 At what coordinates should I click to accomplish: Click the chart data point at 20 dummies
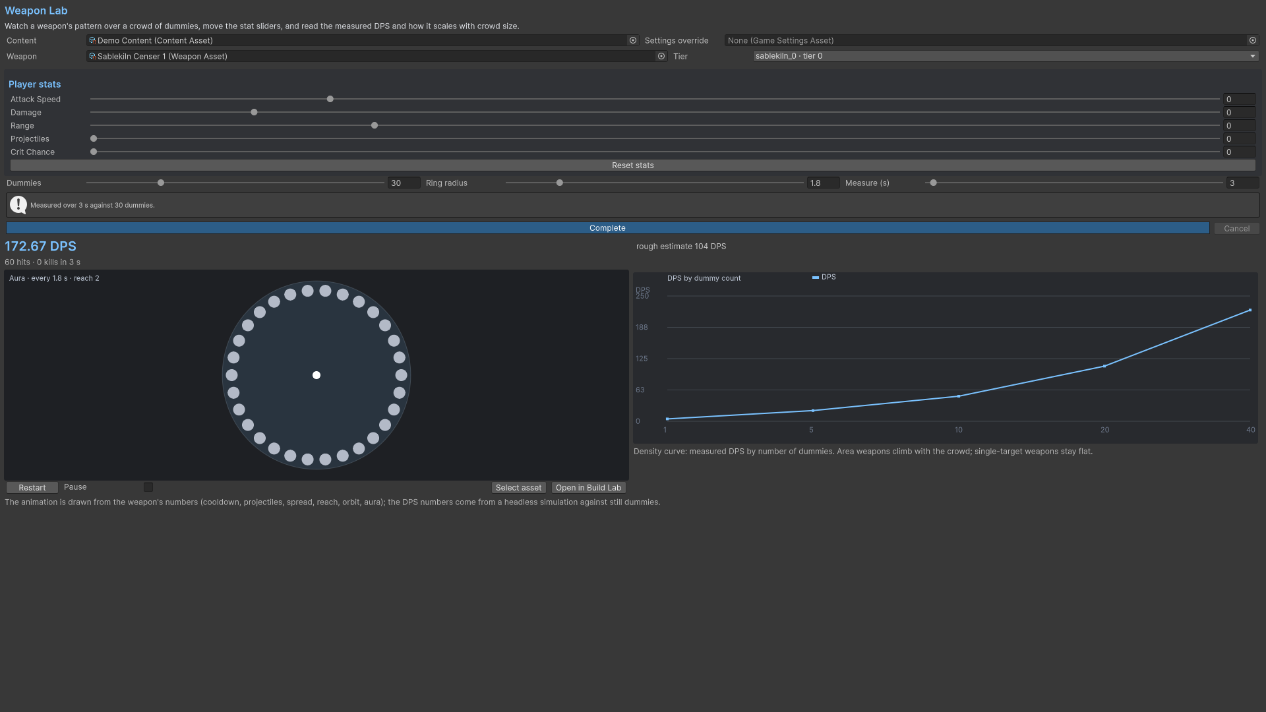(1104, 366)
